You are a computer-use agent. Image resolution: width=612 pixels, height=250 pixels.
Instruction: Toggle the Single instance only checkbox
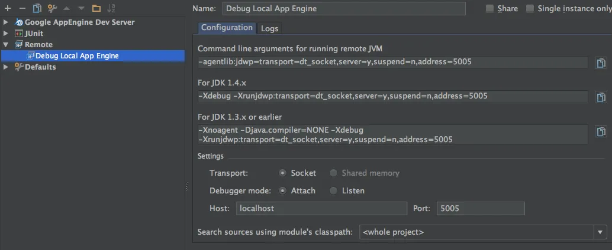pos(530,8)
